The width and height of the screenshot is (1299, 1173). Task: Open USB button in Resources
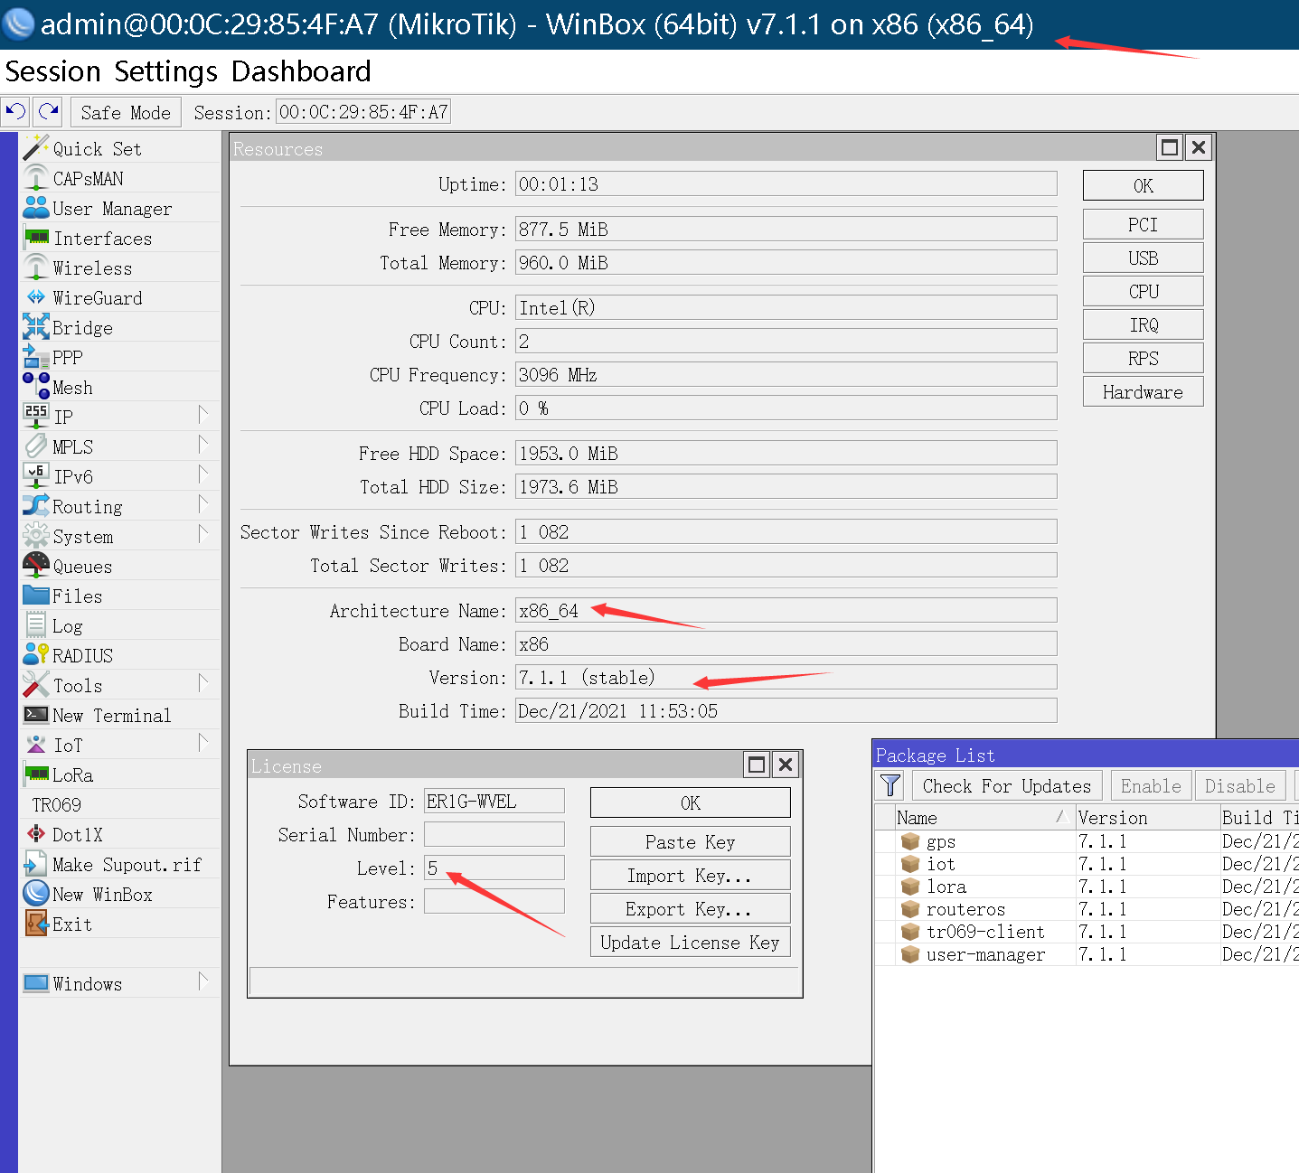[1144, 258]
